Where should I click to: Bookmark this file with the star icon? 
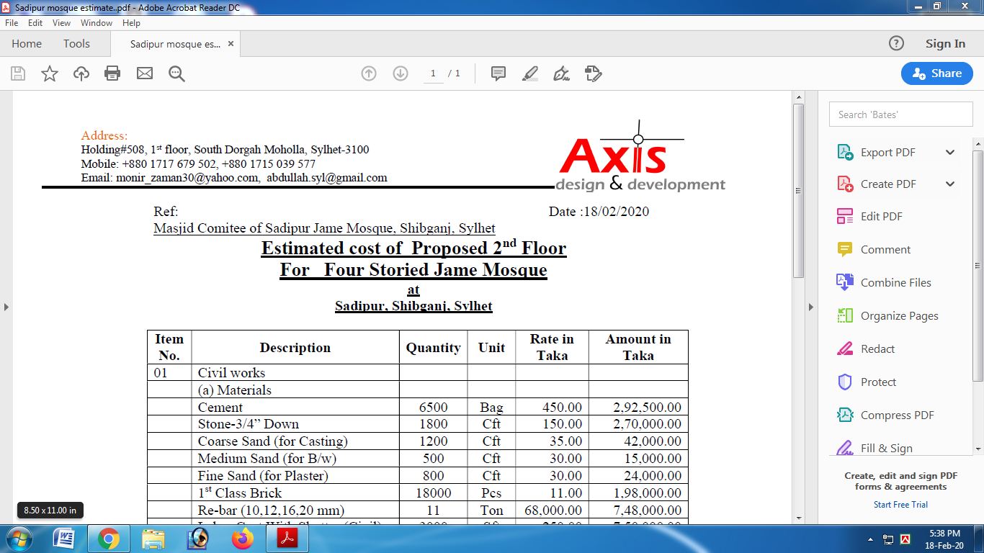50,73
